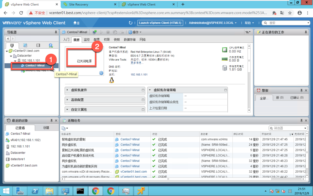The image size is (313, 196).
Task: Close the 警报 panel
Action: 306,90
